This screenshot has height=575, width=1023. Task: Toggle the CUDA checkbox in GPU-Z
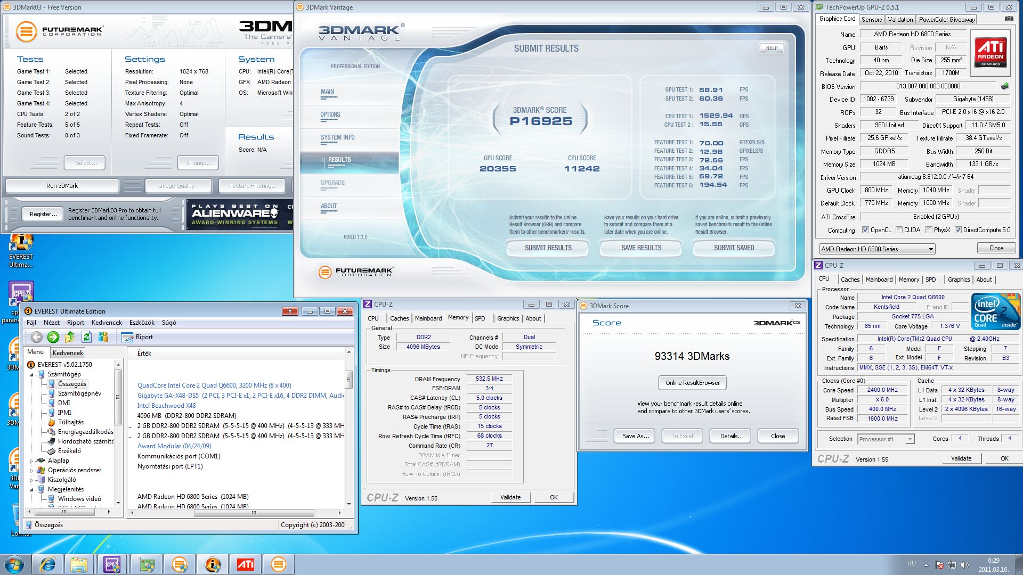[899, 230]
